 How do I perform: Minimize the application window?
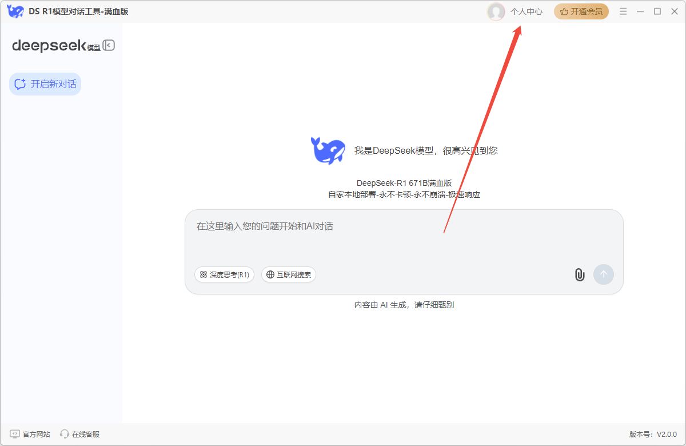coord(640,11)
